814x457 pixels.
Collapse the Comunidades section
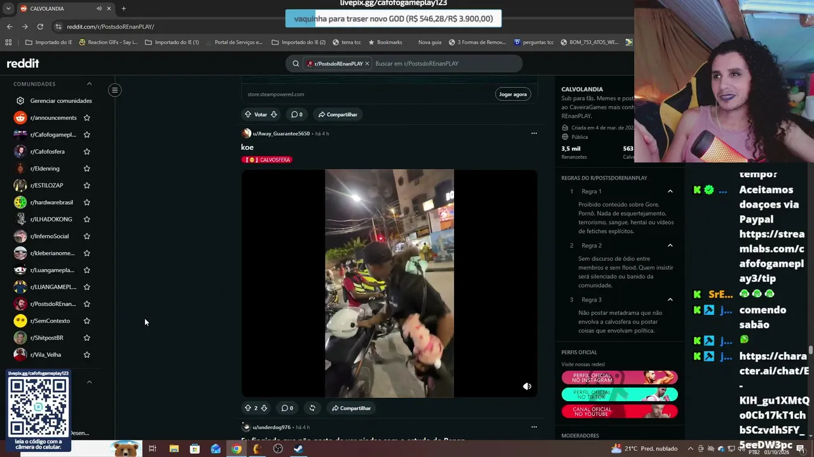click(x=89, y=84)
